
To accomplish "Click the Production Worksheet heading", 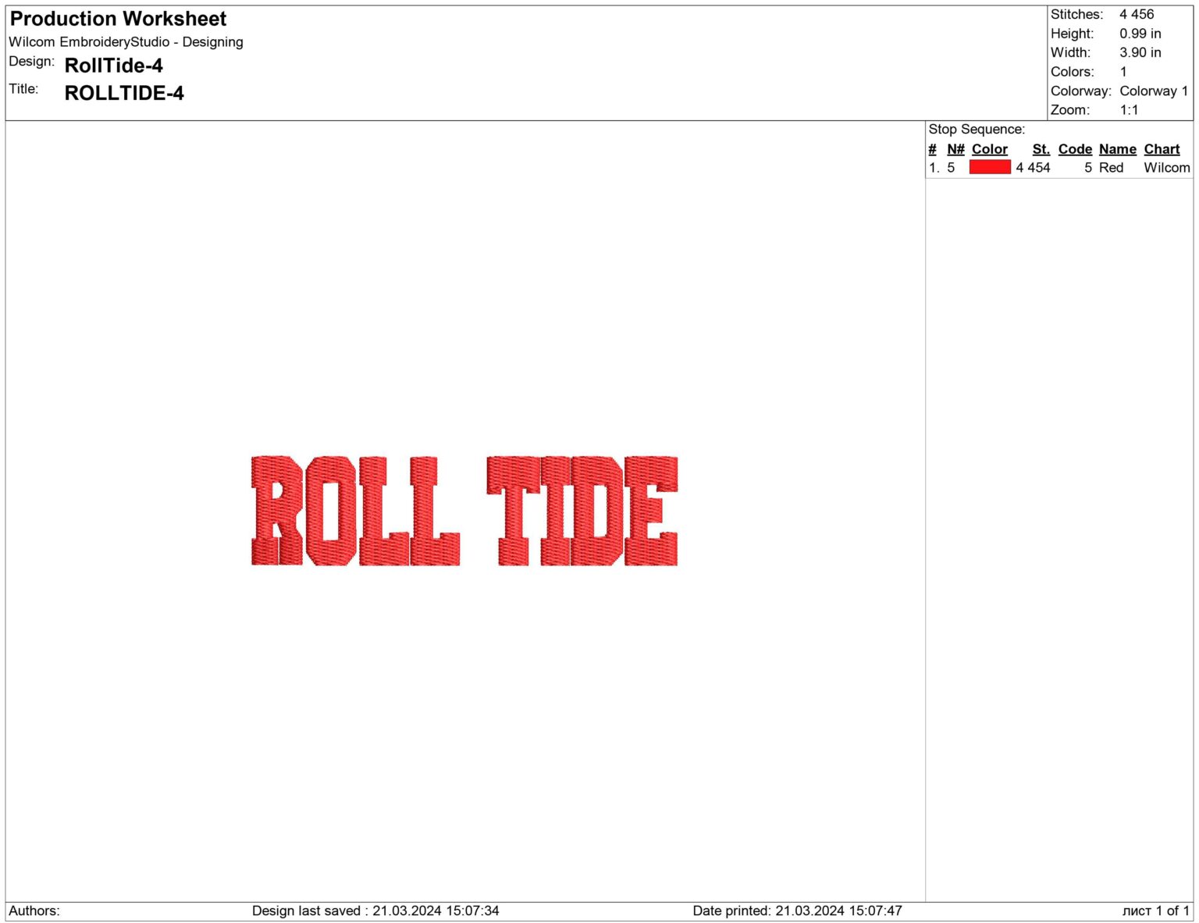I will click(x=116, y=19).
